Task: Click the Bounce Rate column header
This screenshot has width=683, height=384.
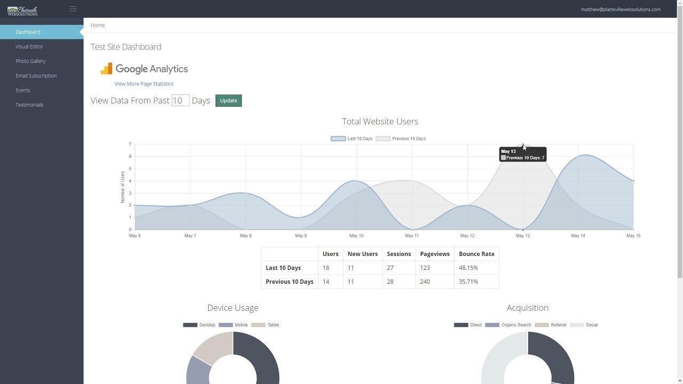Action: coord(476,254)
